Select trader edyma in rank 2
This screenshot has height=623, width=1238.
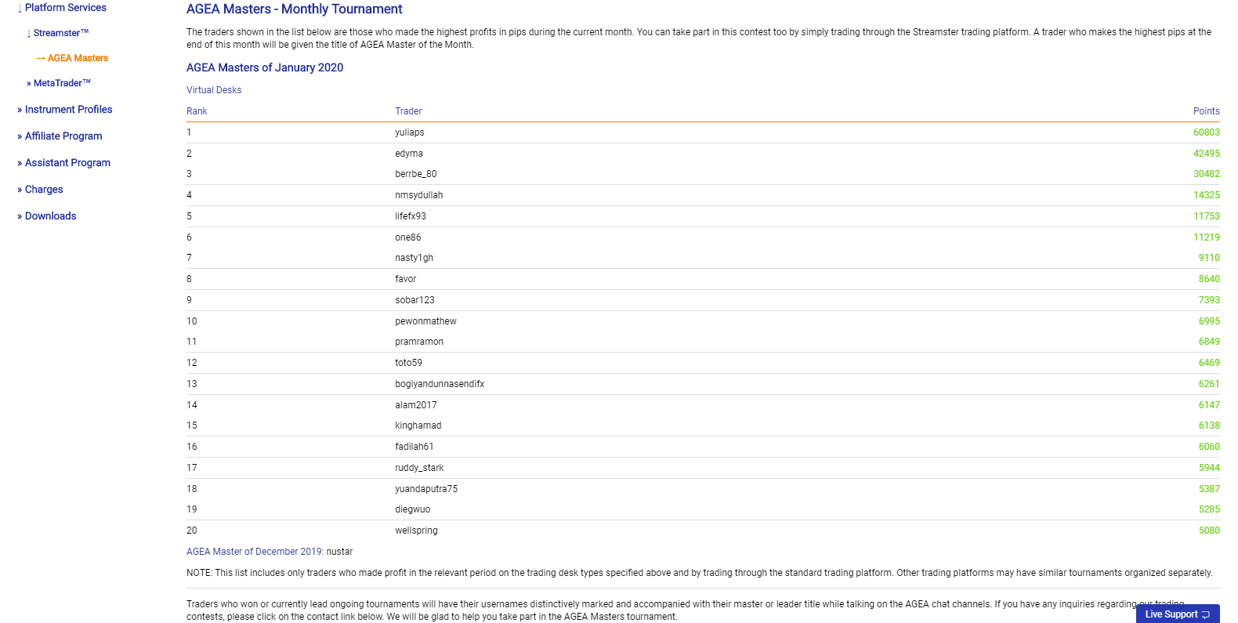pyautogui.click(x=409, y=154)
